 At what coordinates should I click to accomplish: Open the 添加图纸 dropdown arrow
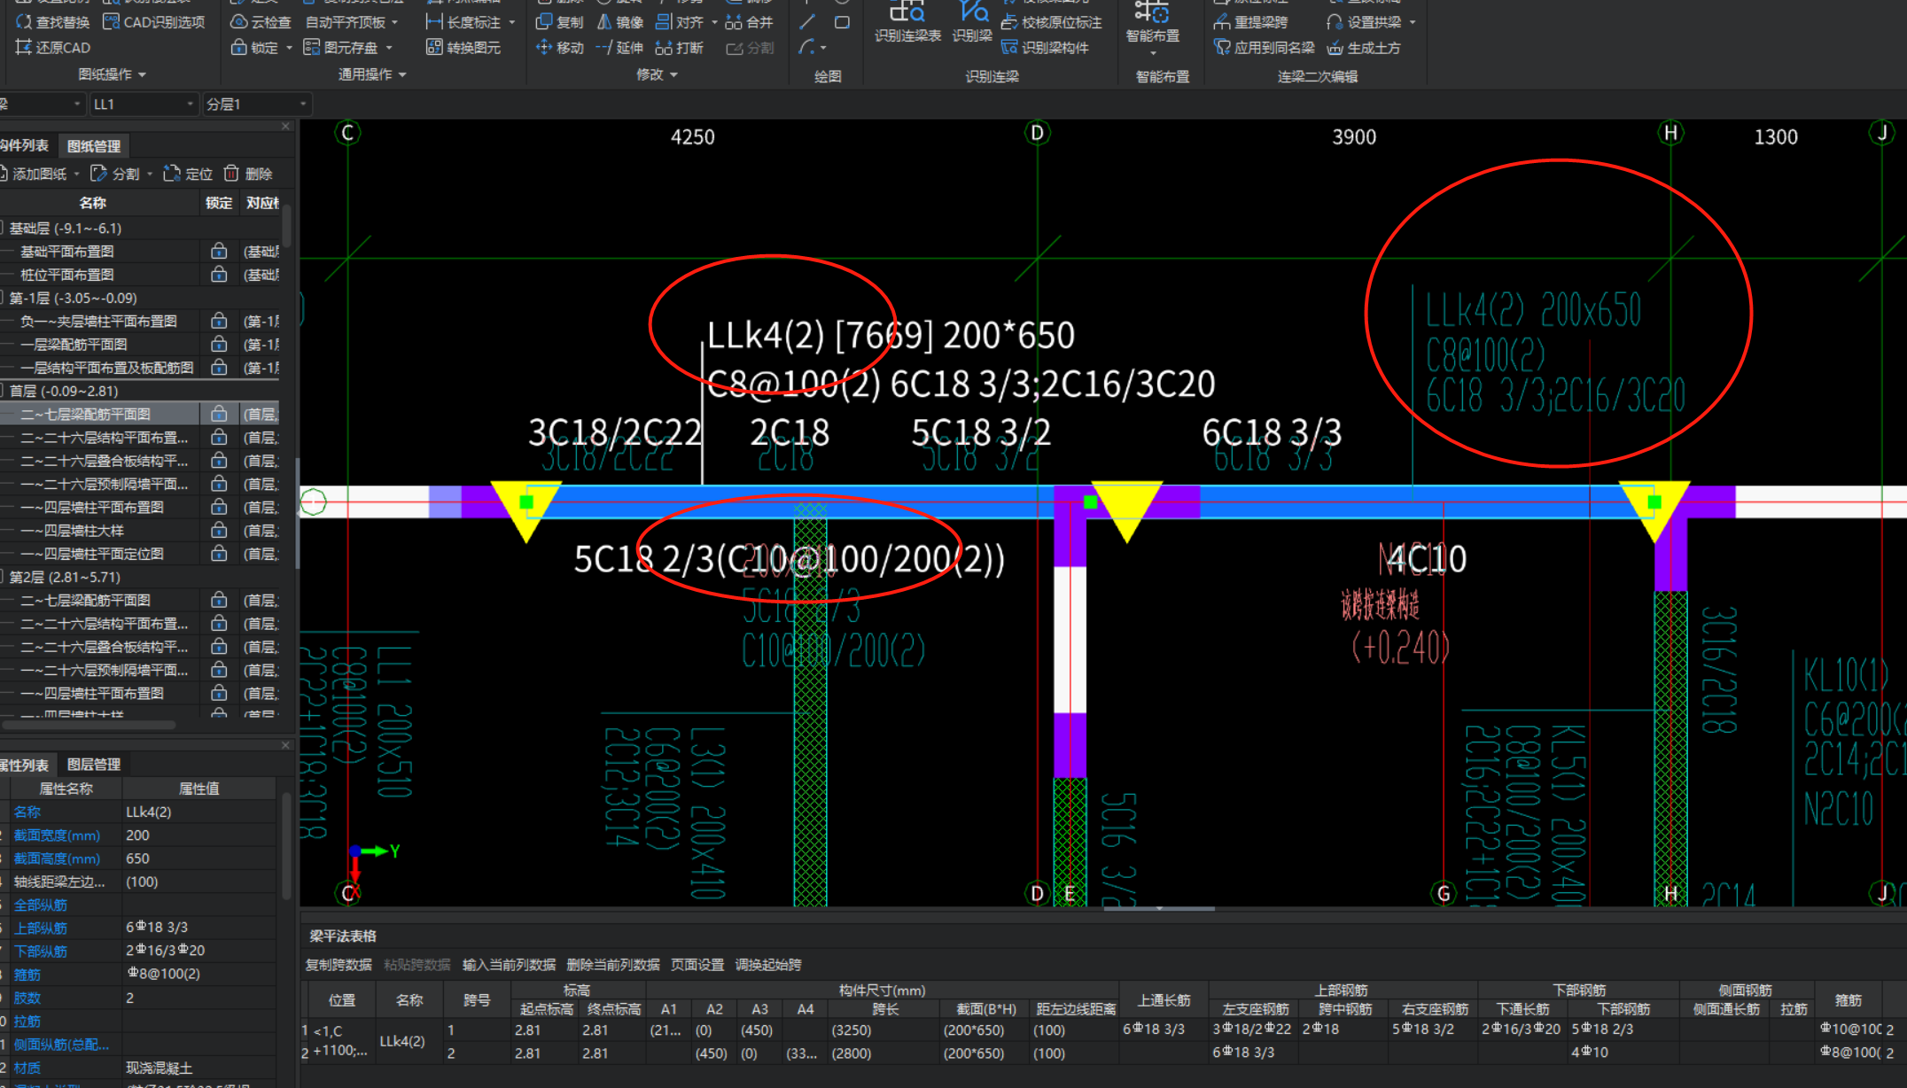coord(76,174)
